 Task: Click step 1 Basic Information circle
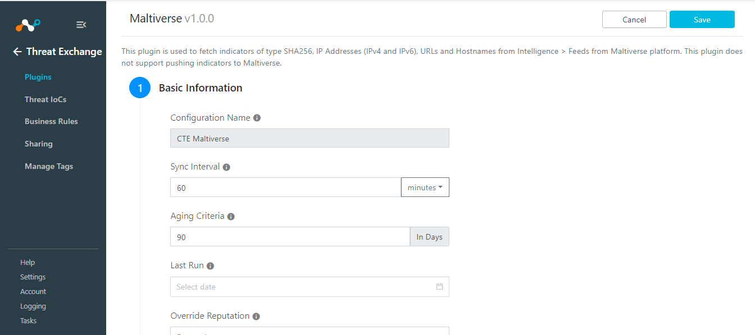pyautogui.click(x=140, y=88)
